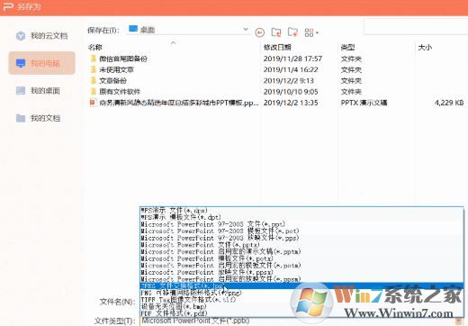Screen dimensions: 468x326
Task: Sort by 类型 column header
Action: click(x=348, y=48)
